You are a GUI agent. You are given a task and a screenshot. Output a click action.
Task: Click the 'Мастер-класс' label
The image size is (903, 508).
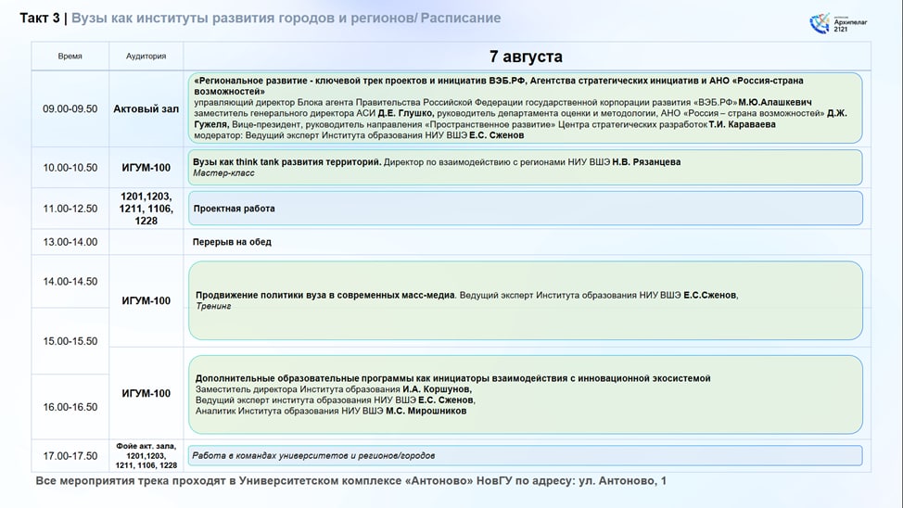(223, 172)
